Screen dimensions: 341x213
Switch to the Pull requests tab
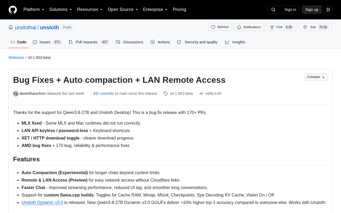coord(89,42)
